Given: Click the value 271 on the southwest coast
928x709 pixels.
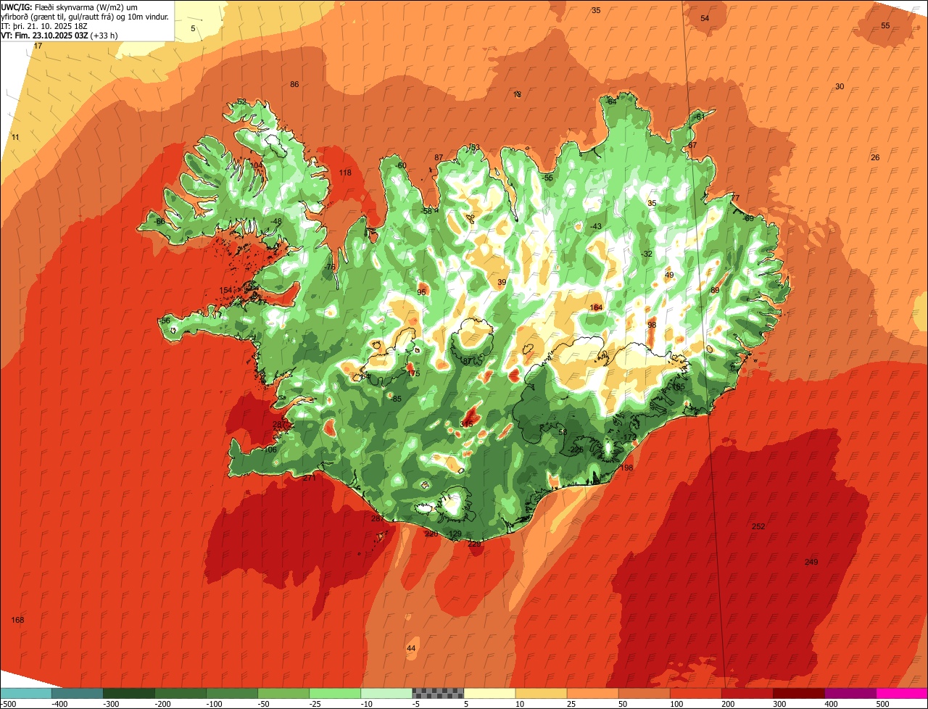Looking at the screenshot, I should point(310,478).
